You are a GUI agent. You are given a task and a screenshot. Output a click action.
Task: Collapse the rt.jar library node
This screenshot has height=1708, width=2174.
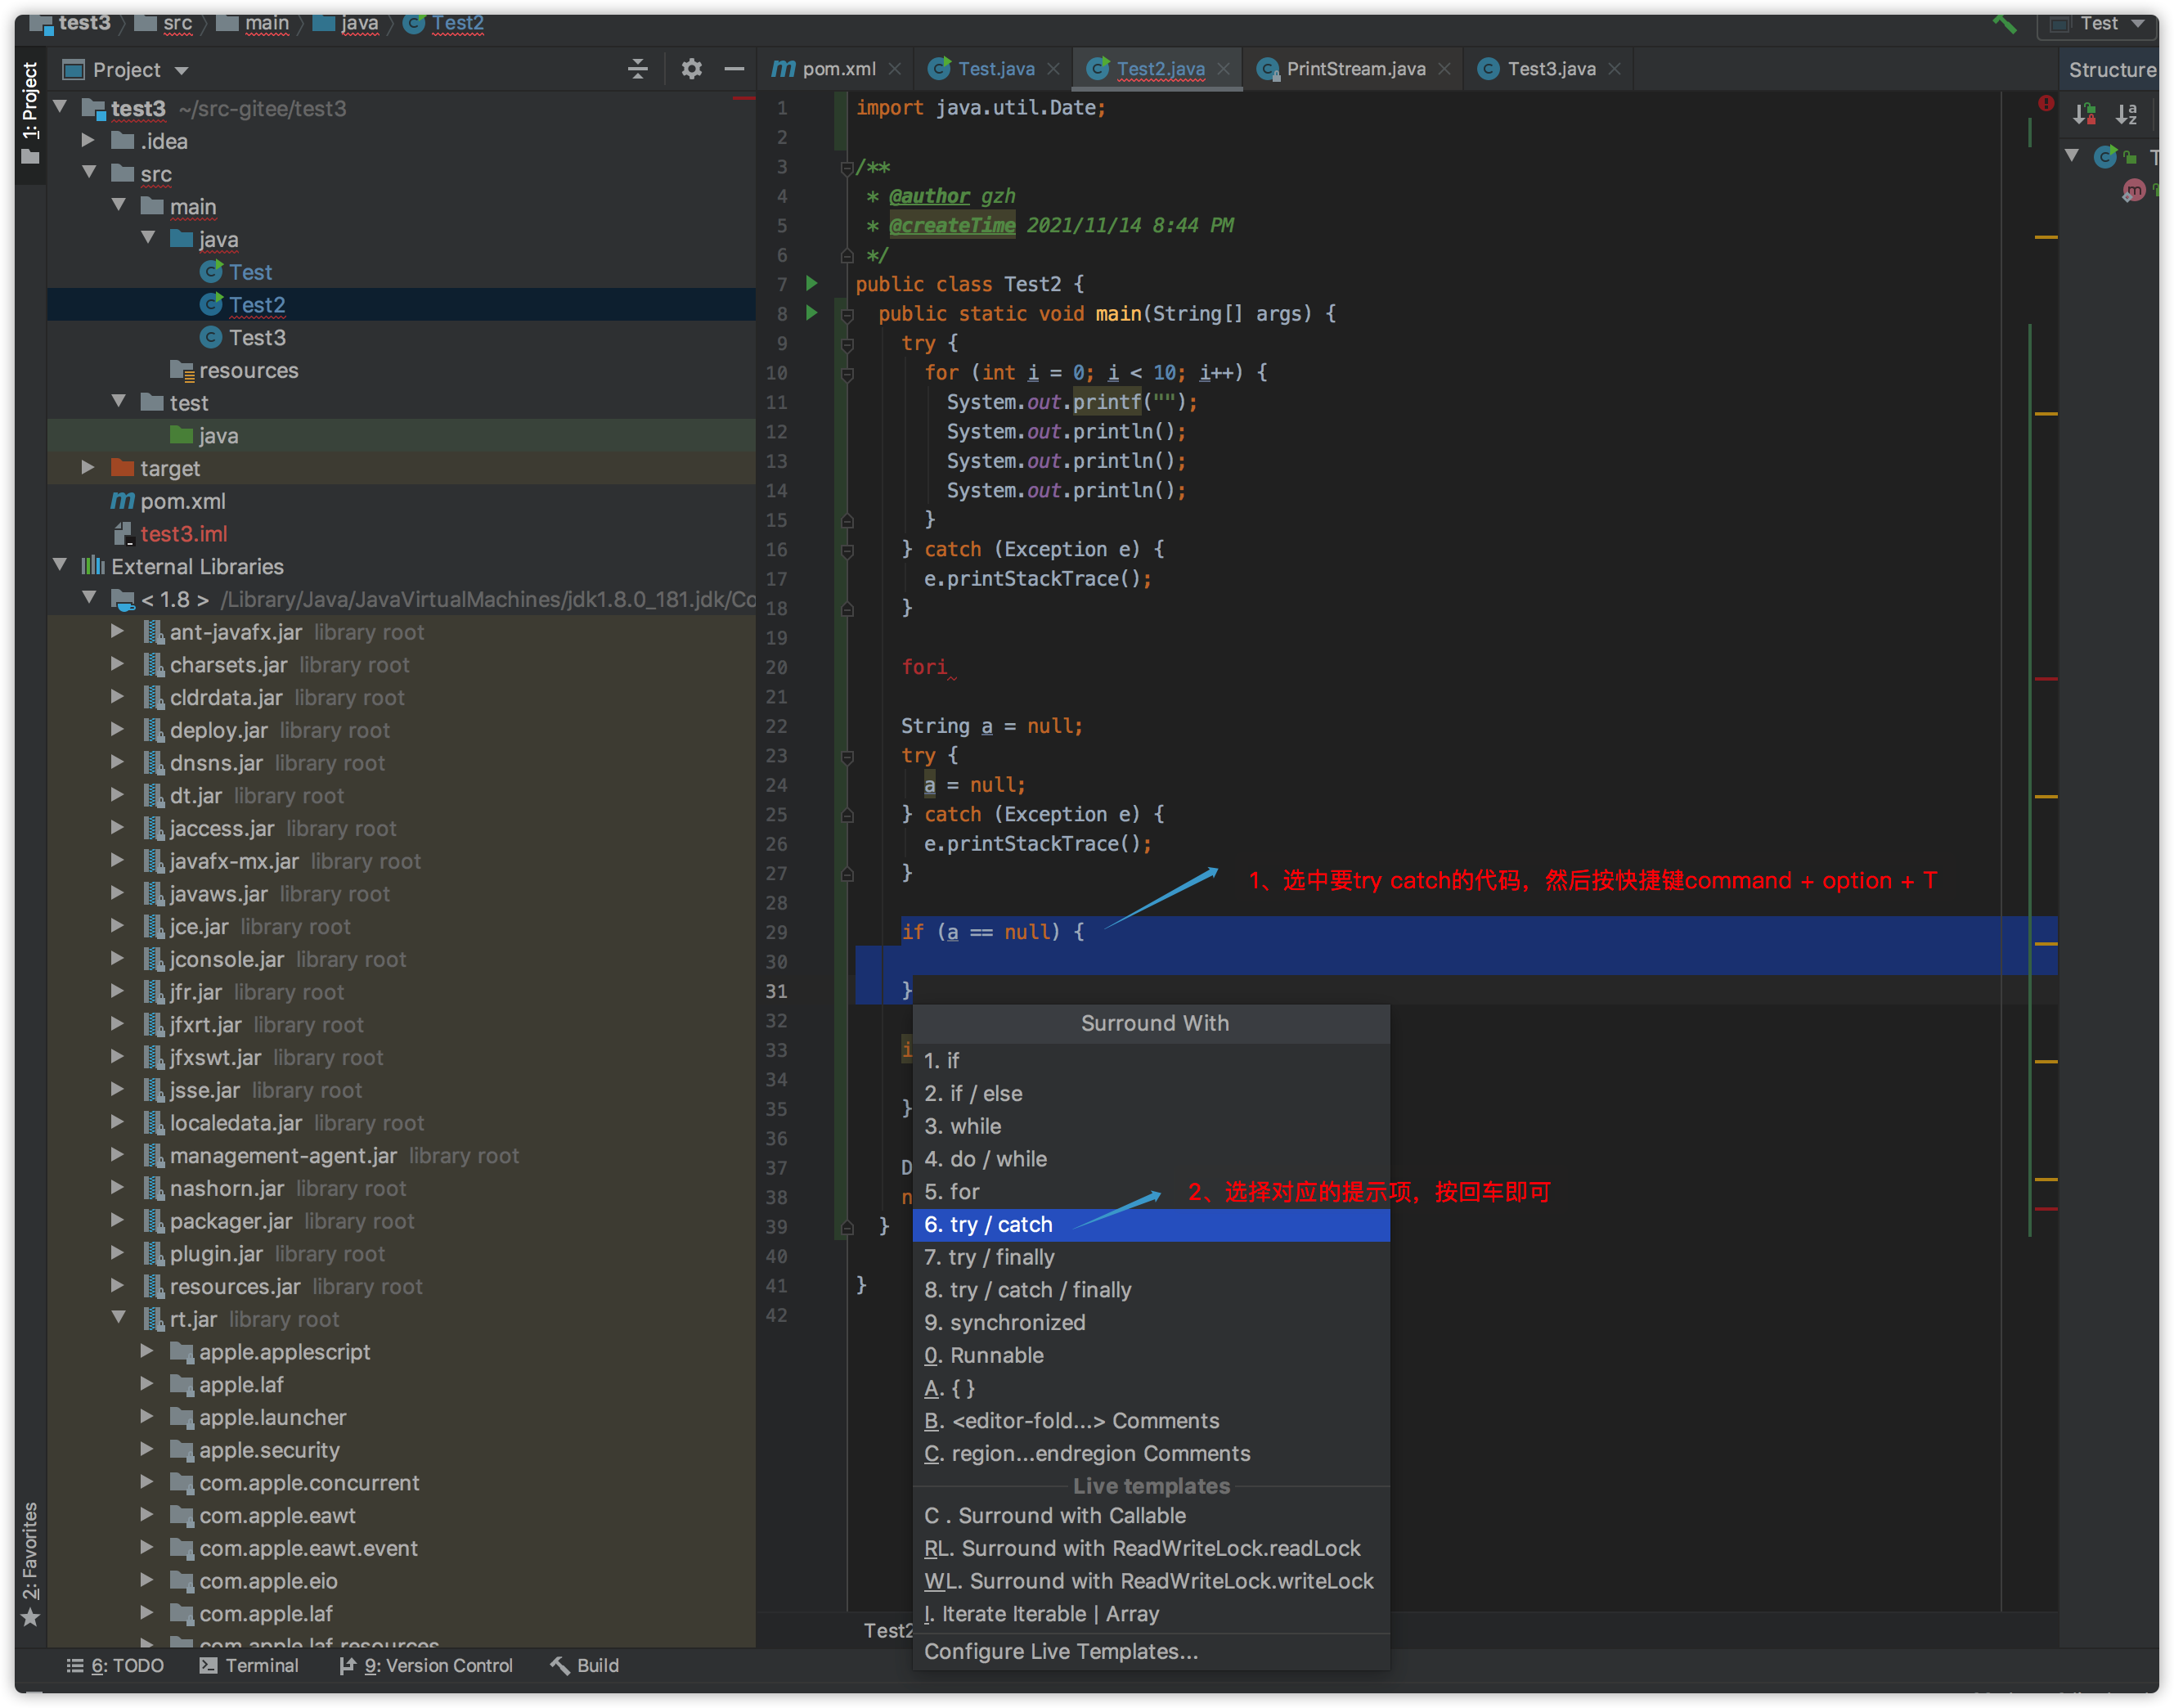click(x=118, y=1319)
